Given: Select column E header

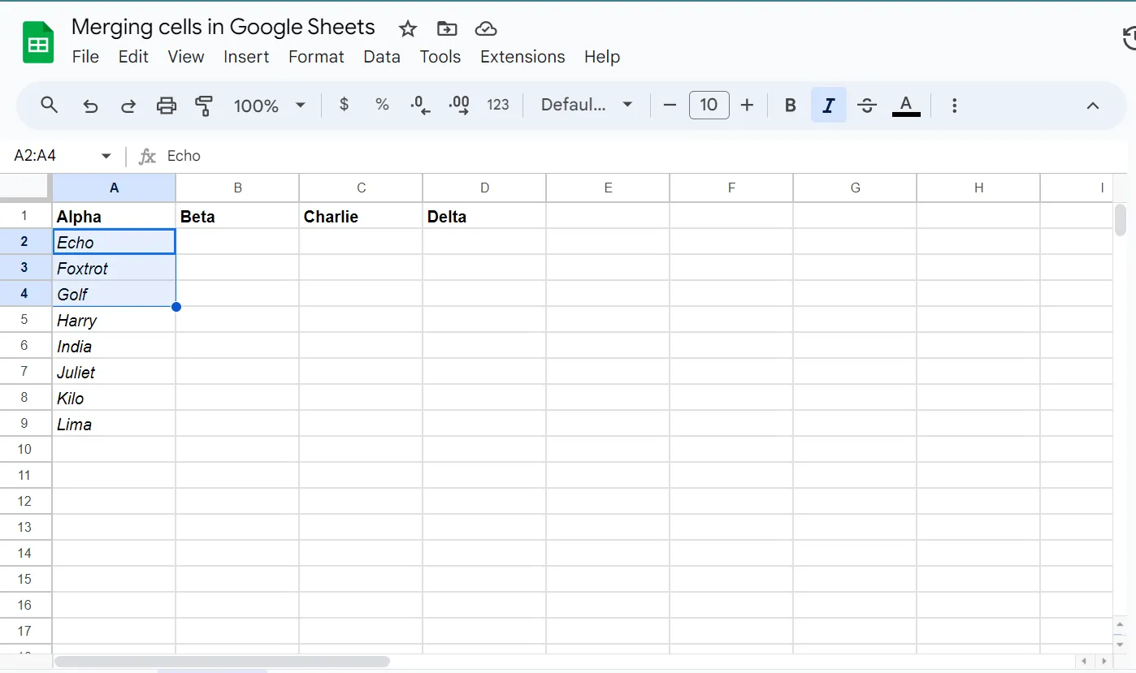Looking at the screenshot, I should click(x=608, y=188).
